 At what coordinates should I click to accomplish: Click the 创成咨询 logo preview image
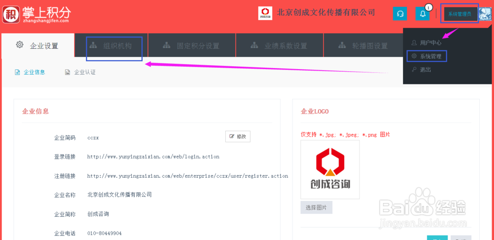(330, 169)
